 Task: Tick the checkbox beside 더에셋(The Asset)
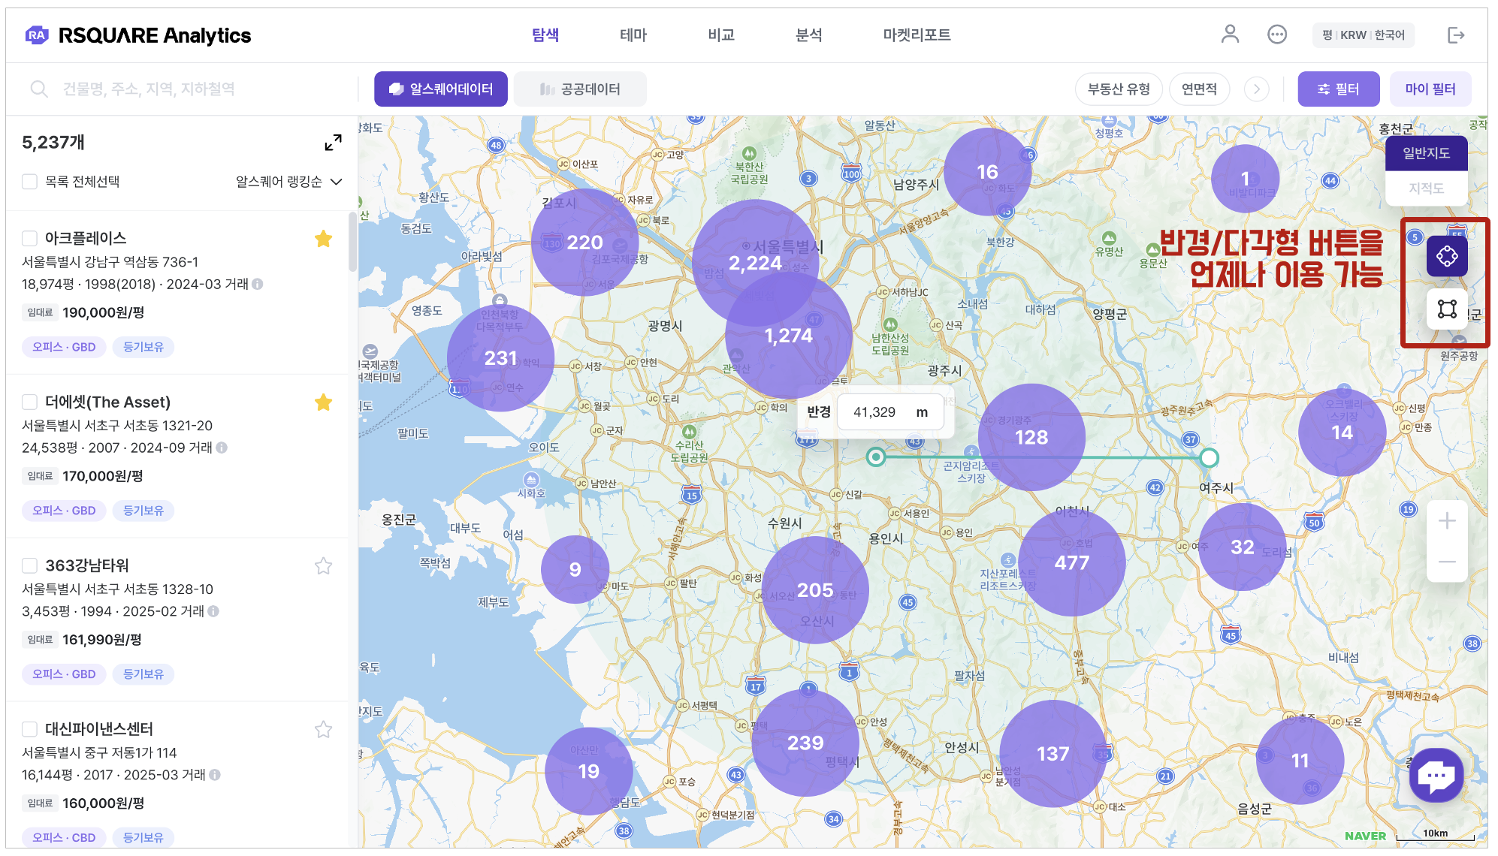(30, 402)
